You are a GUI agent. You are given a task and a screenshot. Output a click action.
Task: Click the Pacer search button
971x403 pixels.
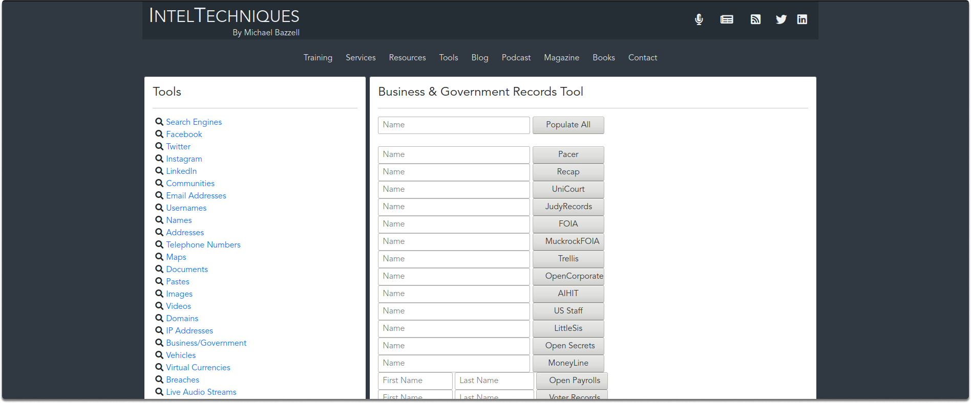(x=568, y=154)
